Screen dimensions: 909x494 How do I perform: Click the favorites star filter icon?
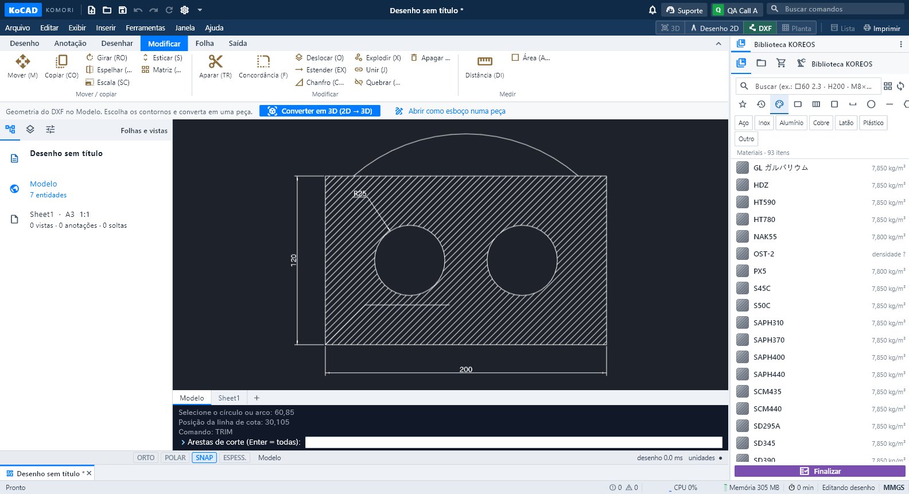743,104
